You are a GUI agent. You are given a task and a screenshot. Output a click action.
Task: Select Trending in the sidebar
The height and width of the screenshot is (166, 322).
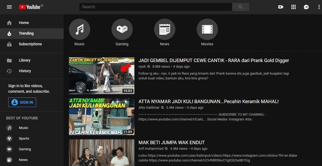[x=32, y=33]
